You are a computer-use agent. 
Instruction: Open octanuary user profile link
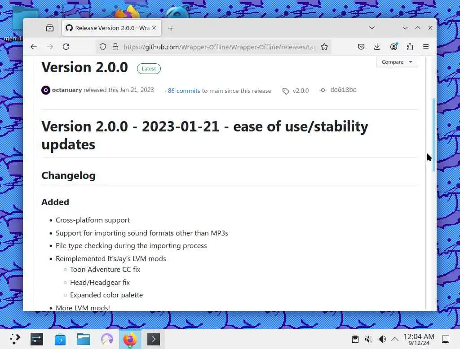[x=67, y=90]
